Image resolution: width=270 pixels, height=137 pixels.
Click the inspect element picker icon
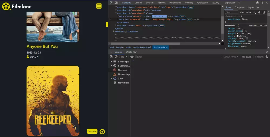[x=111, y=3]
